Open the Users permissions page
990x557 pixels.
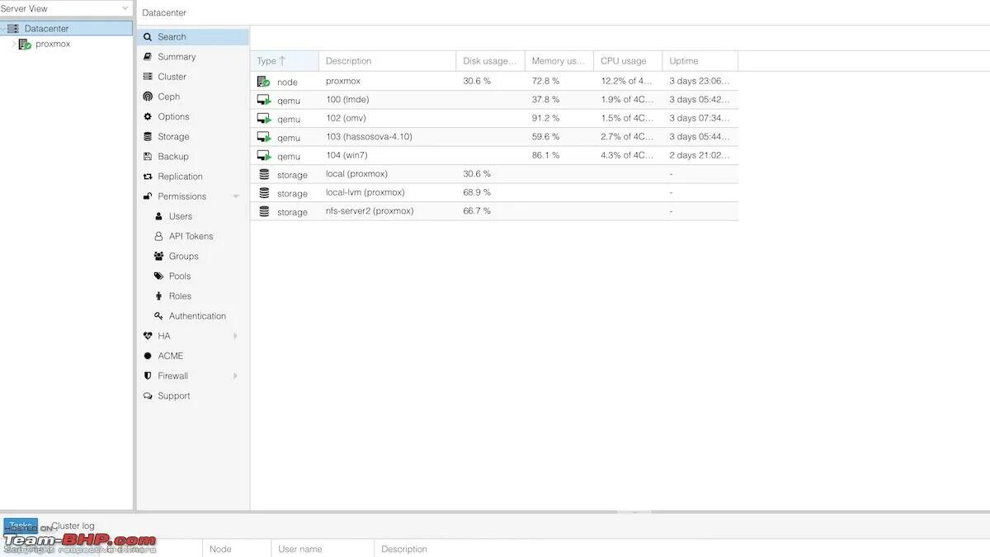click(192, 216)
